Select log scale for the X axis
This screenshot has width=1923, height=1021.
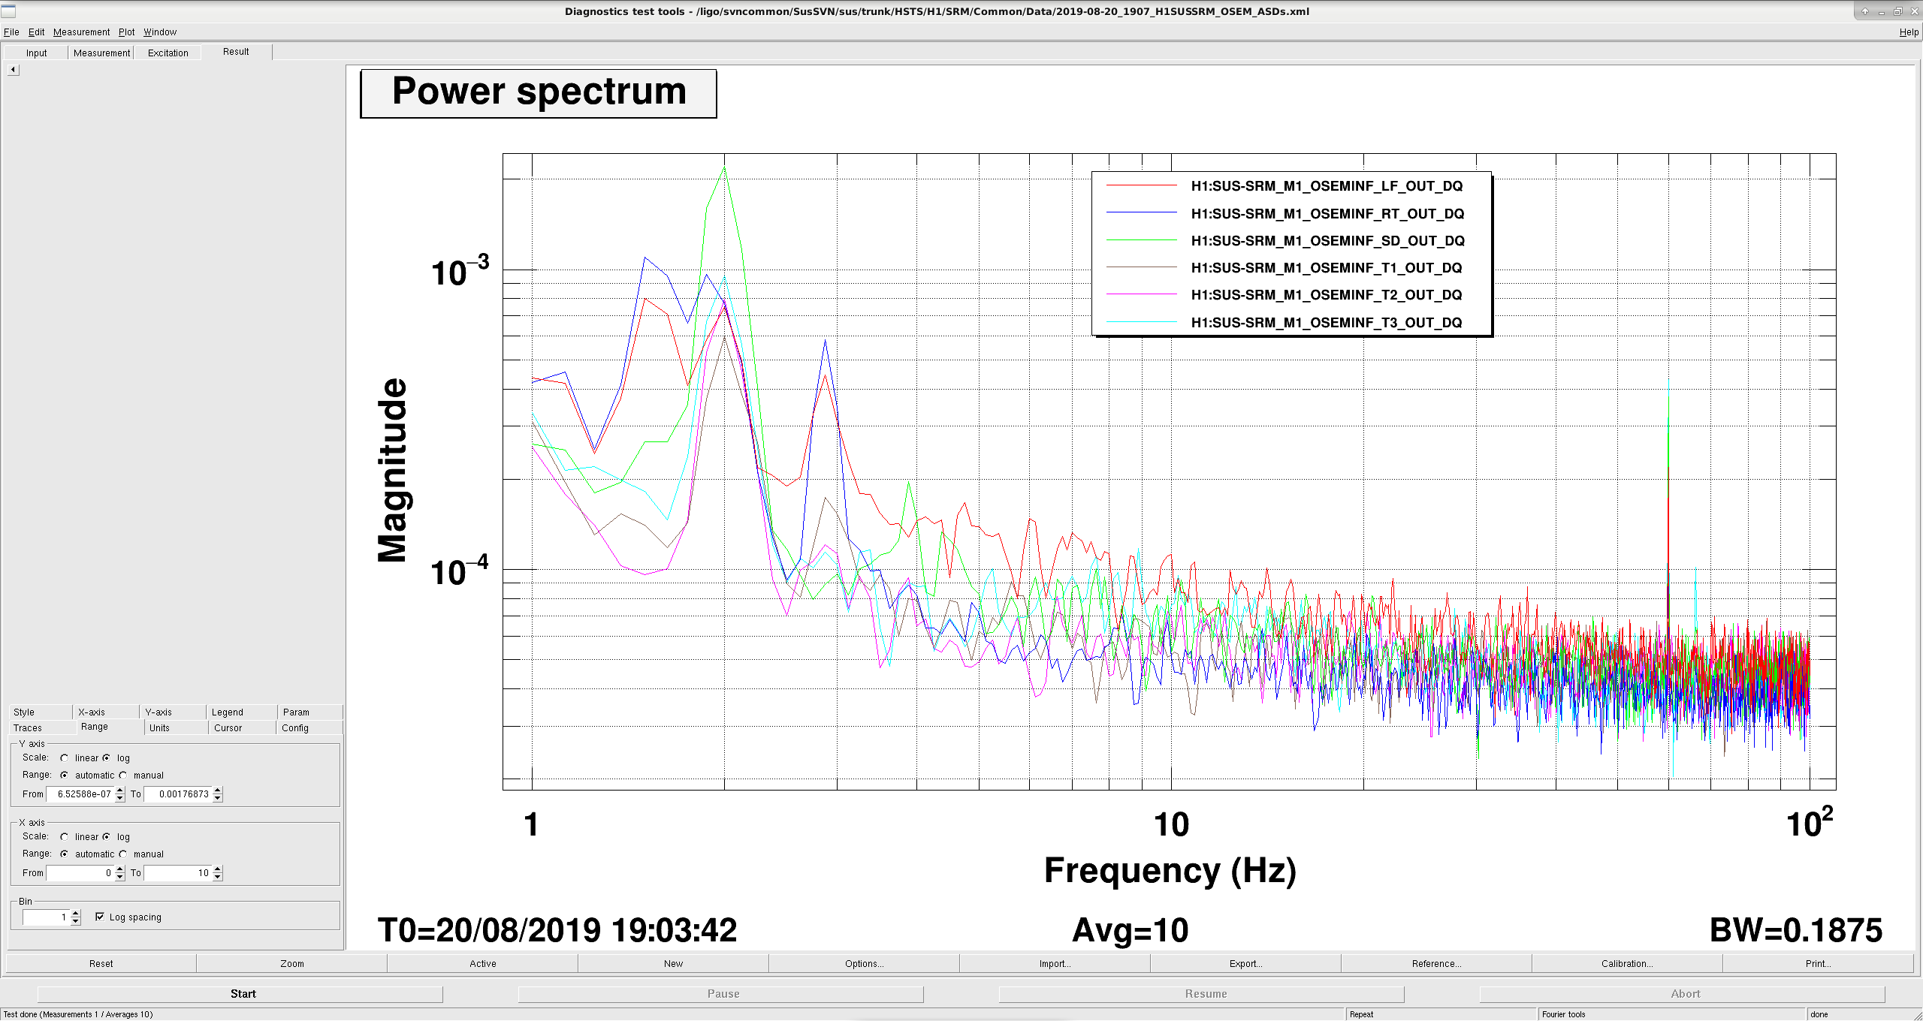coord(107,837)
